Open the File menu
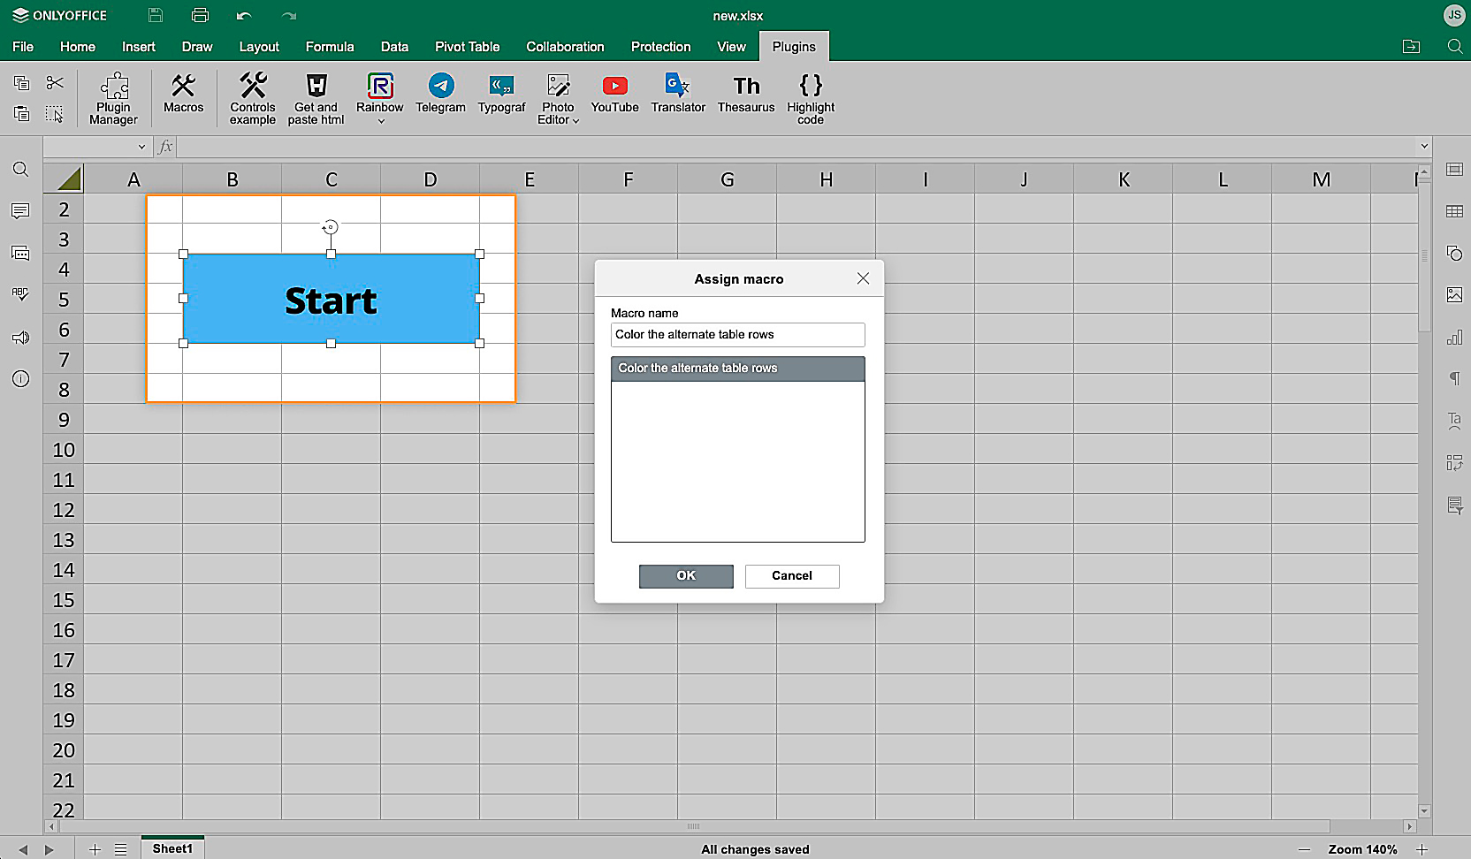 pyautogui.click(x=23, y=47)
